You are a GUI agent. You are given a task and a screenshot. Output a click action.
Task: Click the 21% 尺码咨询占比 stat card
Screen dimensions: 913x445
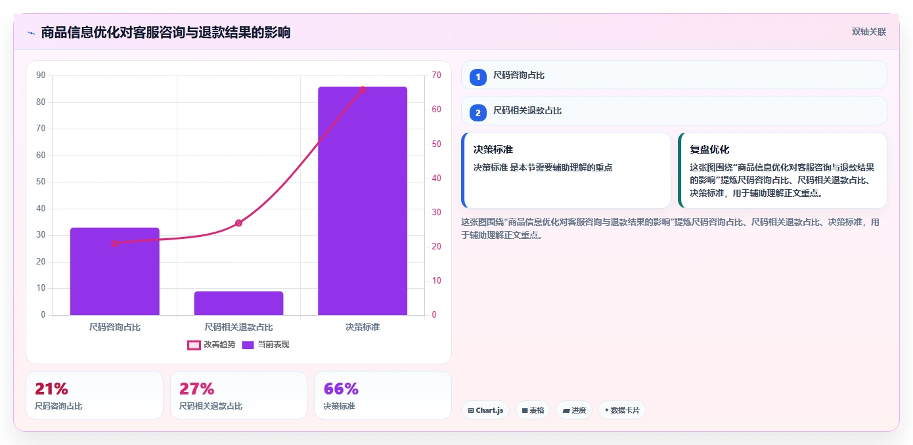[95, 395]
